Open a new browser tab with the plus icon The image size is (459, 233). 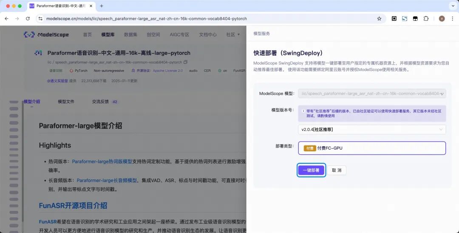tap(102, 6)
